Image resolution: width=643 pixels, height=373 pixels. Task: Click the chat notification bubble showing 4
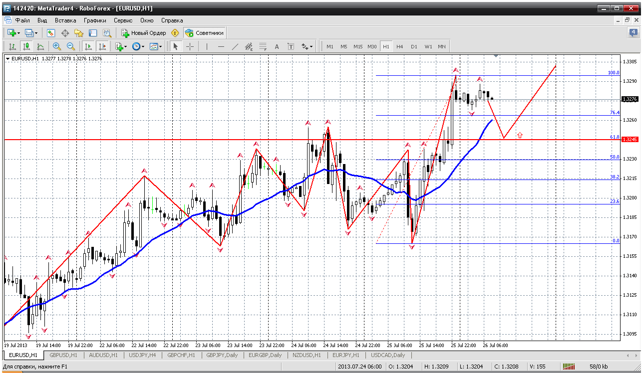coord(634,33)
